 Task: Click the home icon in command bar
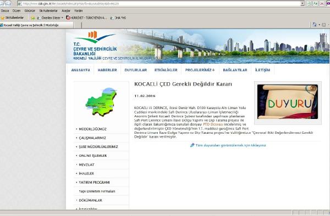pos(315,25)
